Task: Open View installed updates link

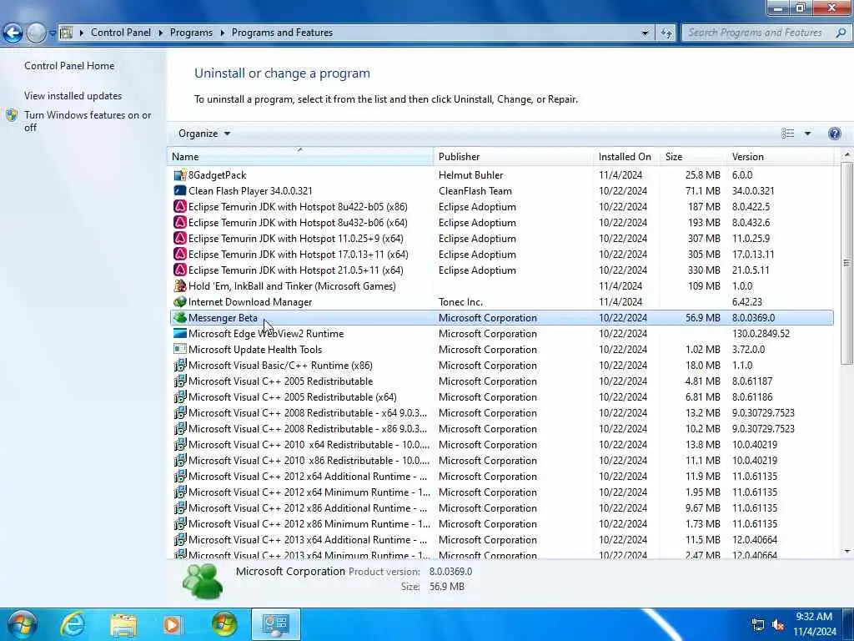Action: coord(73,95)
